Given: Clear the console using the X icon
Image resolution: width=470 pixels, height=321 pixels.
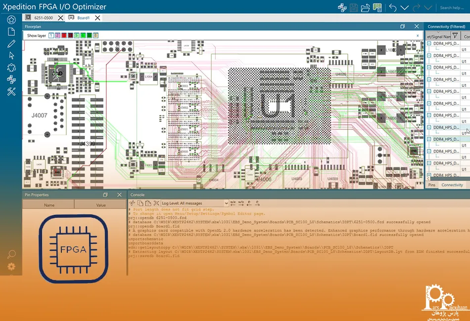Looking at the screenshot, I should tap(157, 203).
